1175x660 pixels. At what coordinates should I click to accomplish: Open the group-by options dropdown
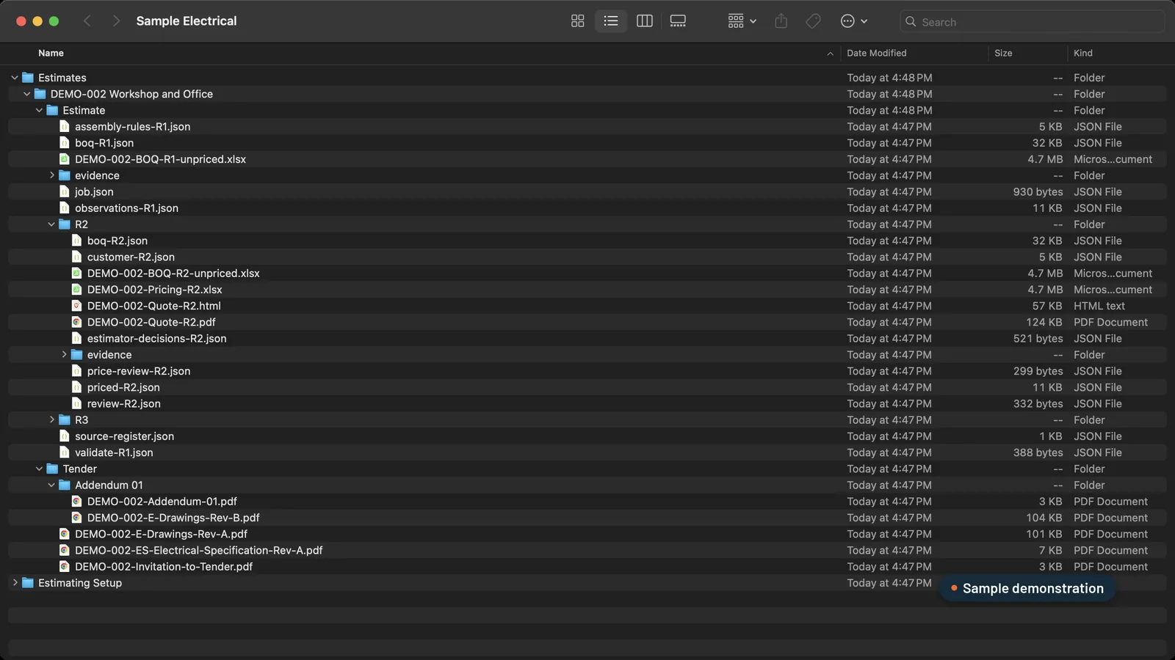[x=742, y=21]
